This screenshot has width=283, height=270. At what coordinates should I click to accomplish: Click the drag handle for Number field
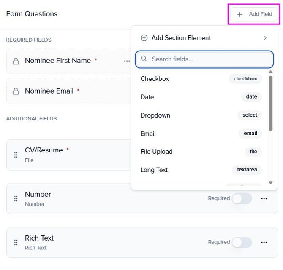click(x=16, y=198)
